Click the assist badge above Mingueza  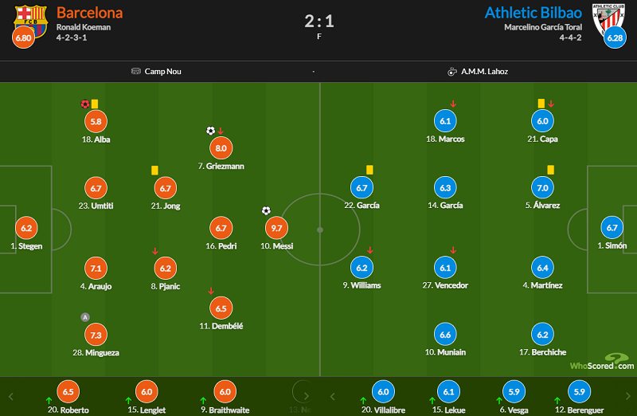85,317
